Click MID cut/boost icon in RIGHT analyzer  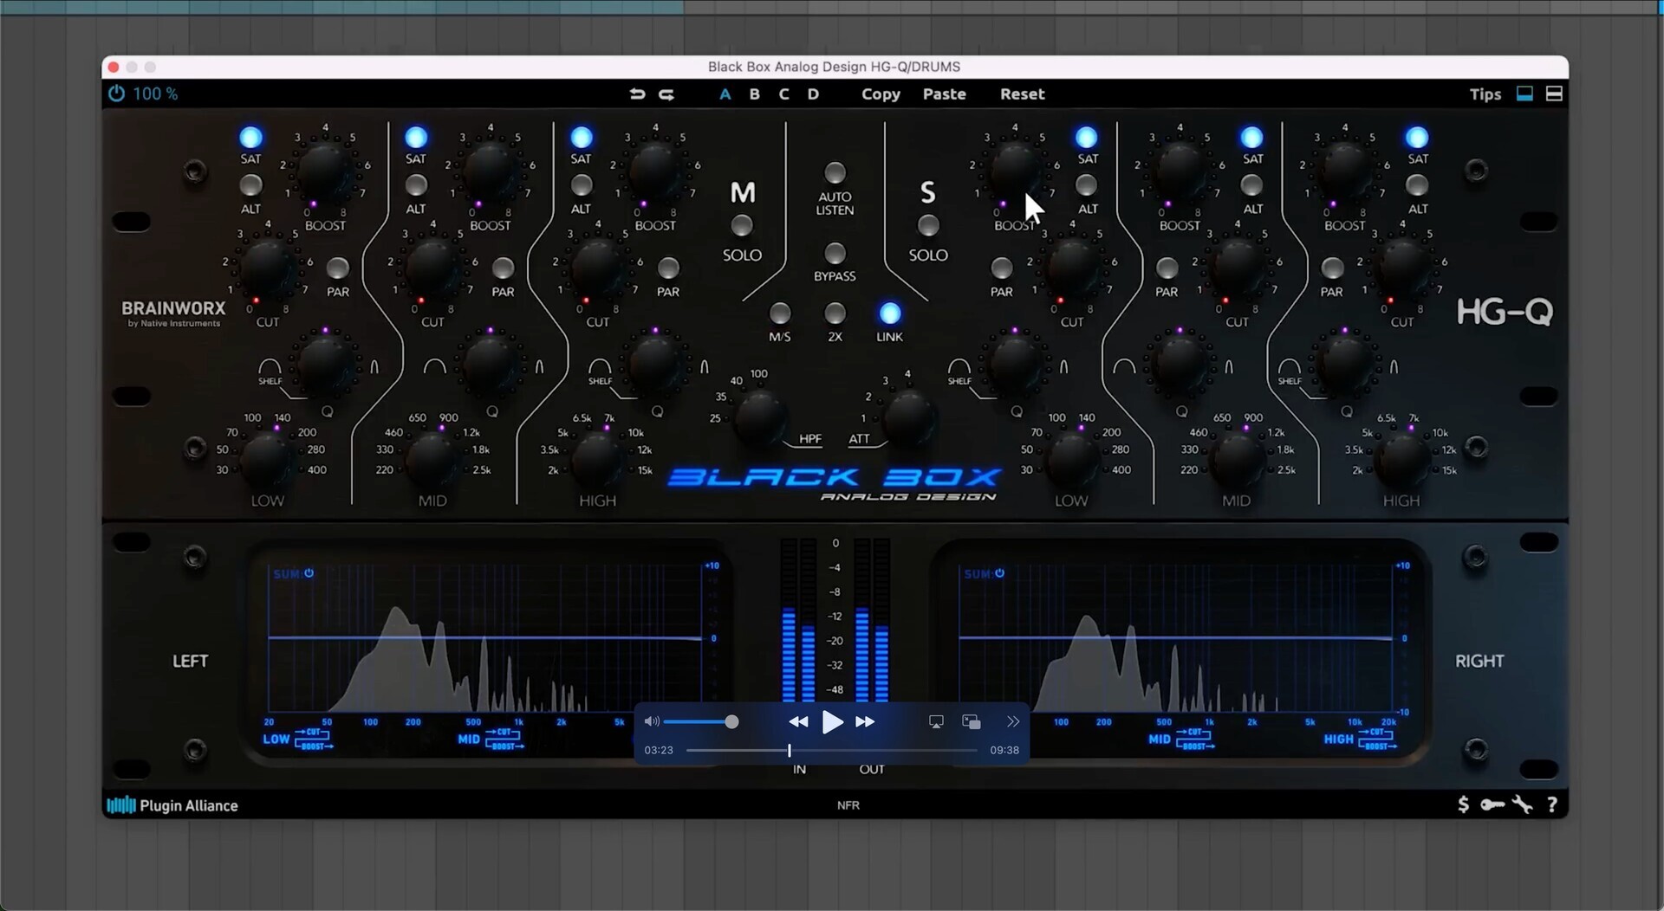click(x=1195, y=739)
